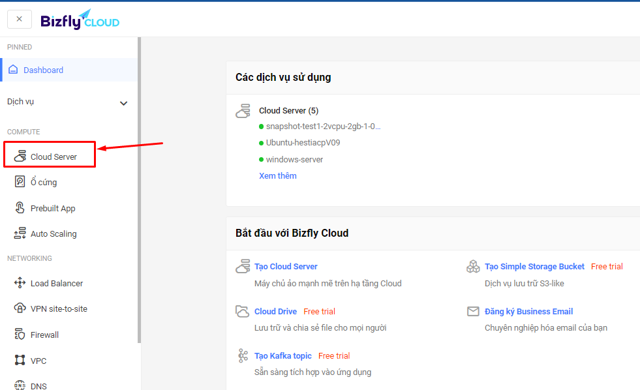Open the Cloud Drive link
Viewport: 640px width, 390px height.
pyautogui.click(x=275, y=311)
